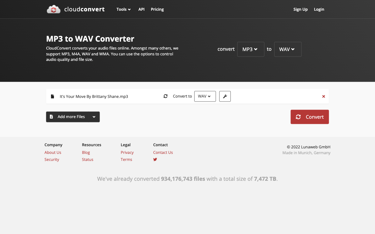Open the wrench options icon for the file
375x234 pixels.
[x=225, y=96]
